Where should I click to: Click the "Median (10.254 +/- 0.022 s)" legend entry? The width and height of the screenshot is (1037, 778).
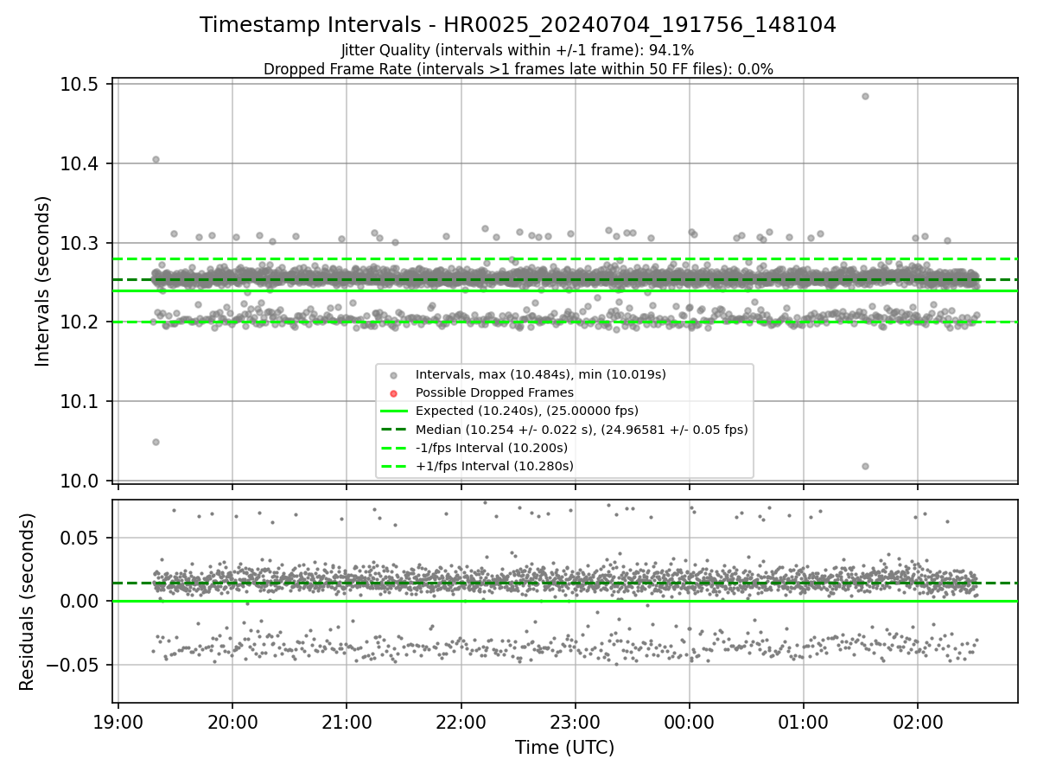tap(582, 430)
